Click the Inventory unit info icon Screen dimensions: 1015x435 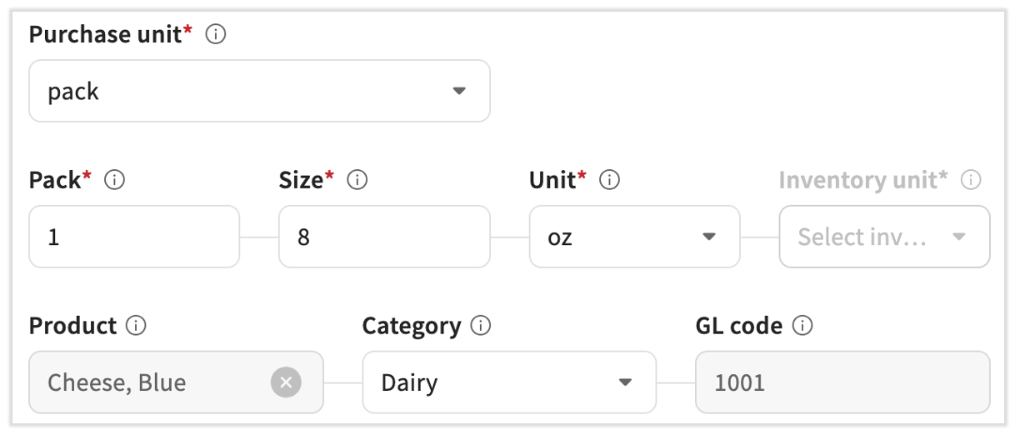pyautogui.click(x=971, y=180)
